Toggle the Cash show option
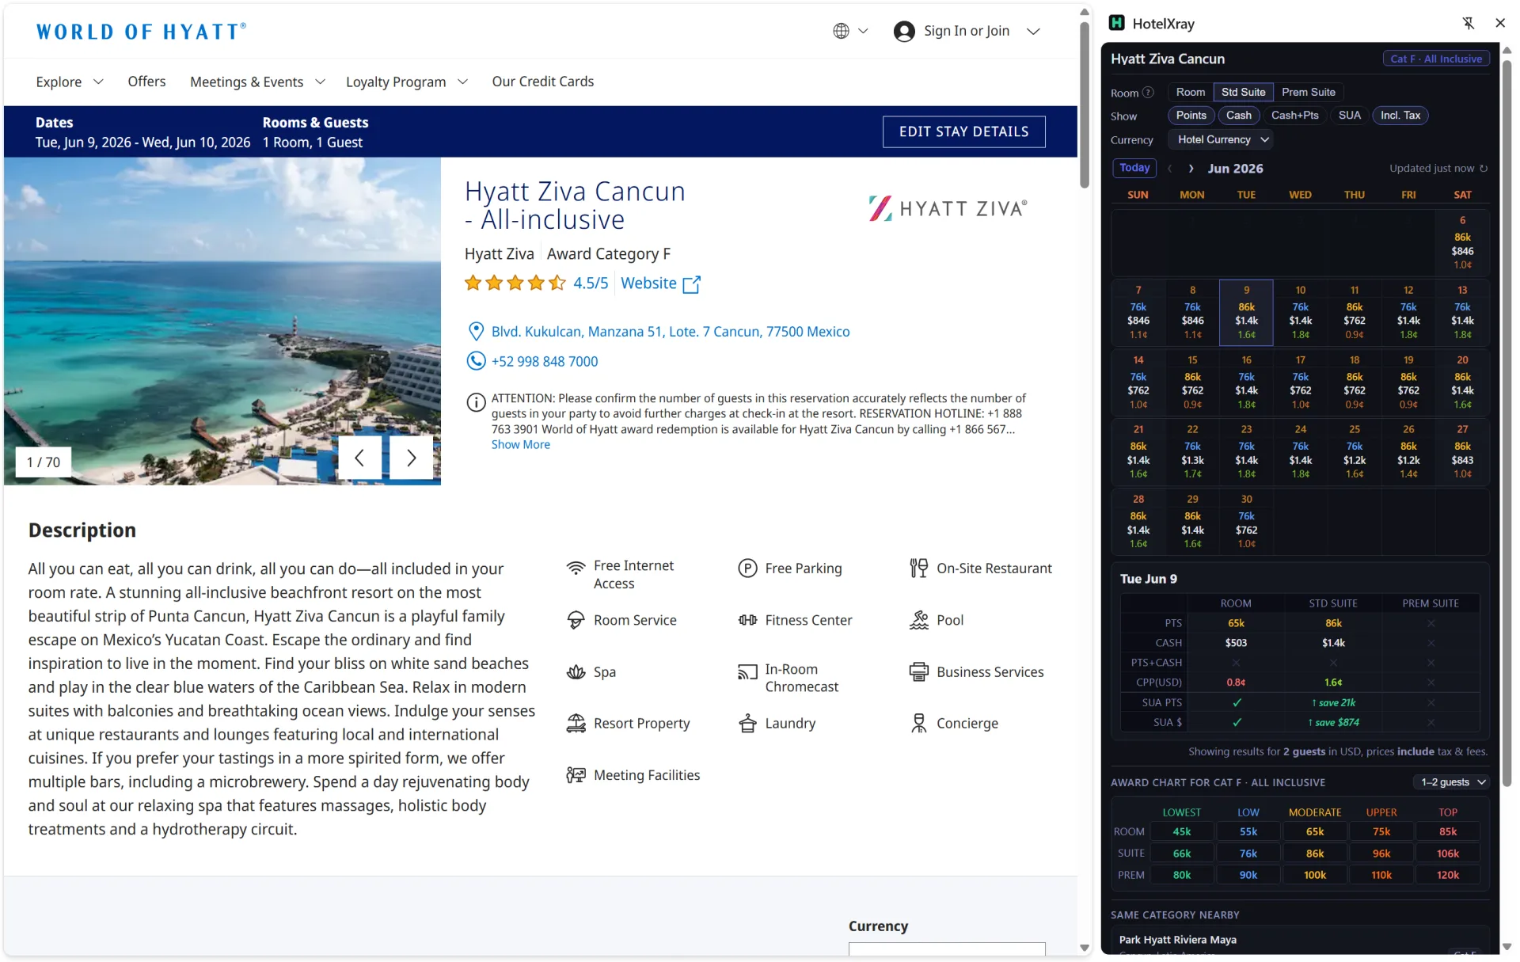The height and width of the screenshot is (962, 1520). tap(1239, 116)
